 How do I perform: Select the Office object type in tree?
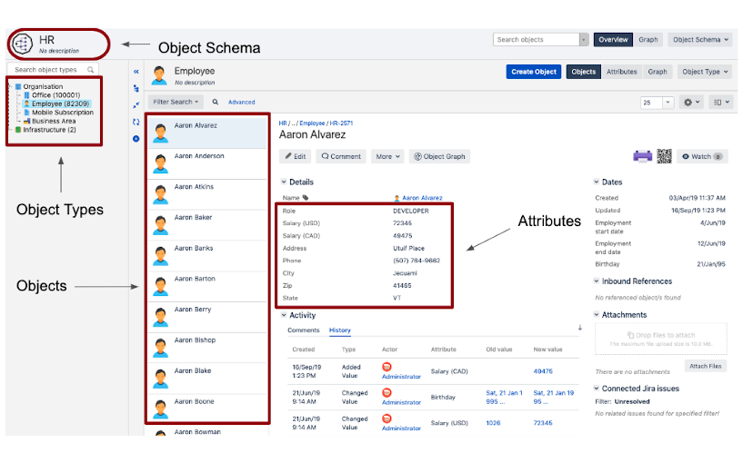coord(56,95)
